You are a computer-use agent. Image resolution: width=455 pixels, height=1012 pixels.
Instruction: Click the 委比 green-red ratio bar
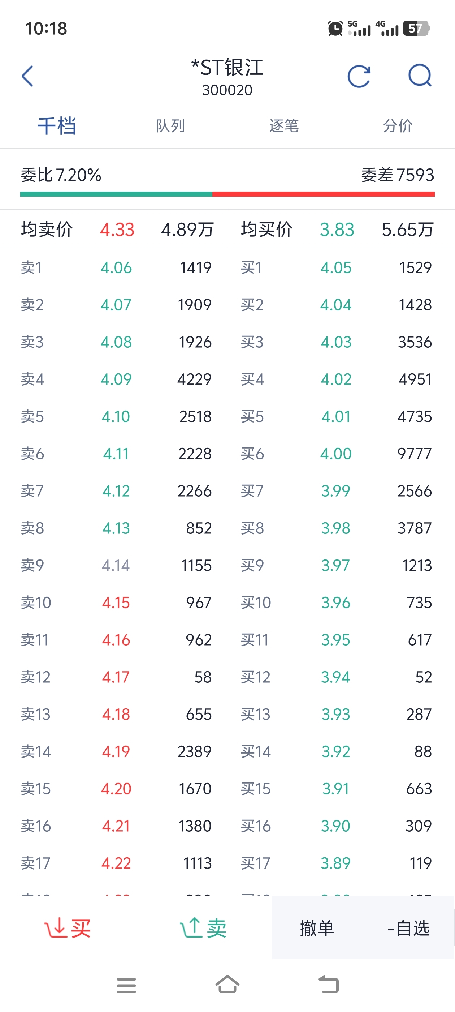(x=227, y=194)
